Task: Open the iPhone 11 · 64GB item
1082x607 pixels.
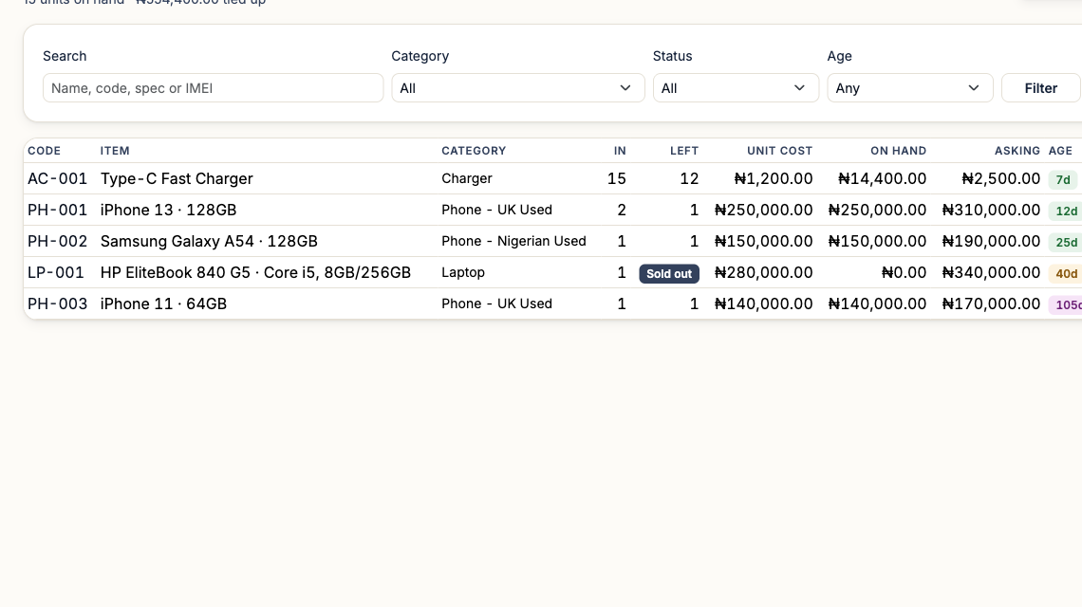Action: [x=163, y=303]
